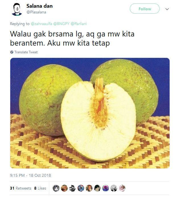Open the first grayscale liker avatar
Viewport: 179px width, 197px height.
coord(56,188)
